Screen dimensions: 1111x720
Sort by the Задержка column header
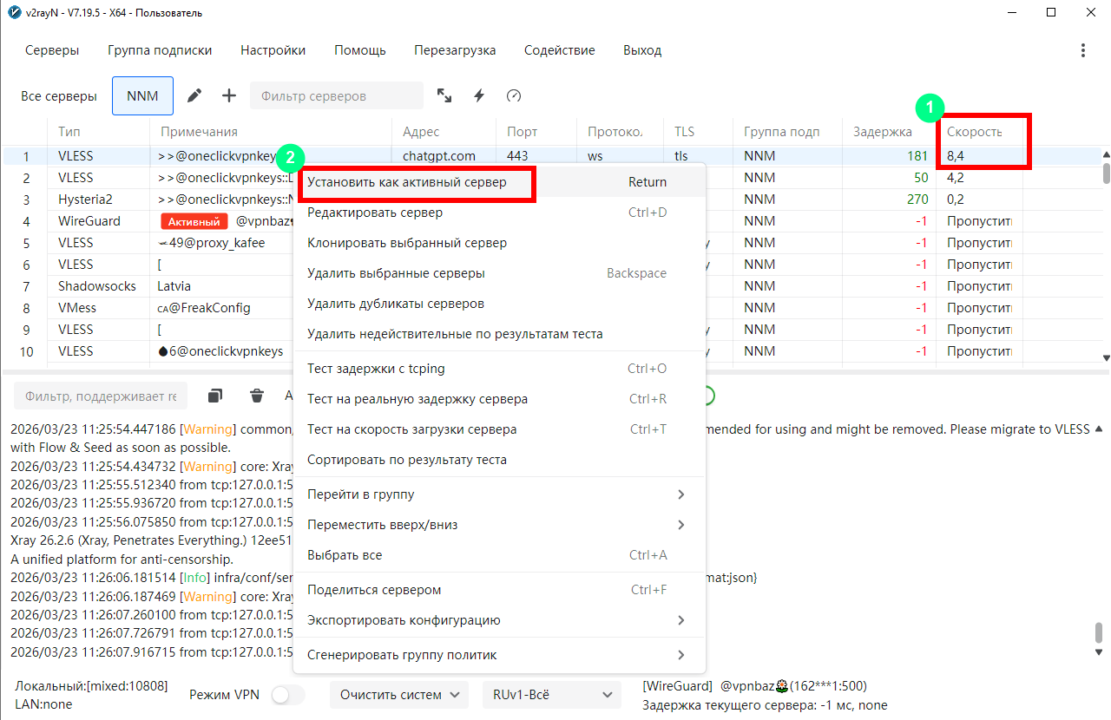(882, 132)
